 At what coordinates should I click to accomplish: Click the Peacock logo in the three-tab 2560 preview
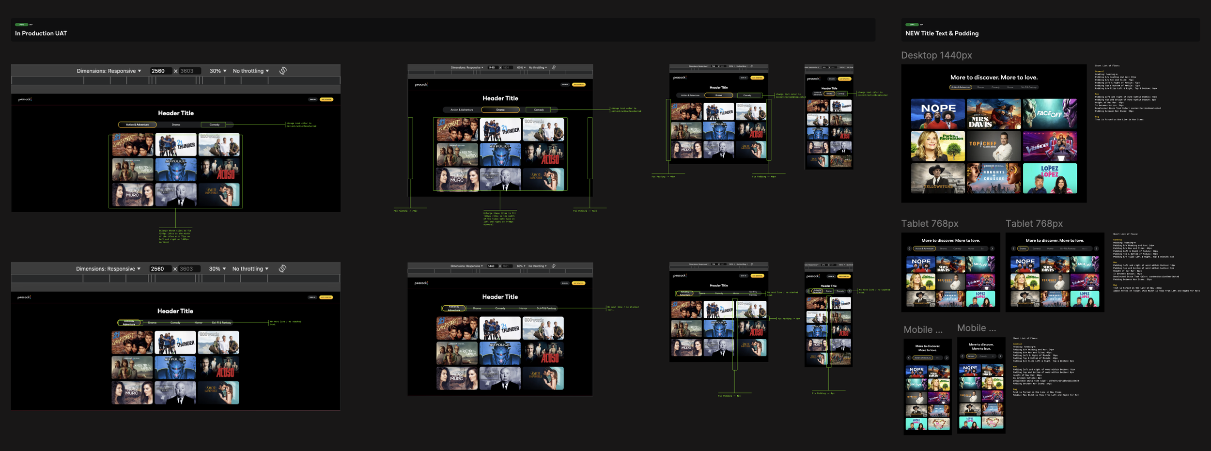[x=25, y=99]
